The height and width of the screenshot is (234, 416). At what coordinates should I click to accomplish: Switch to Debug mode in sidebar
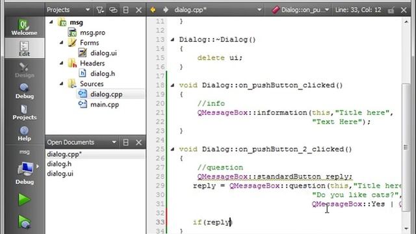point(24,91)
